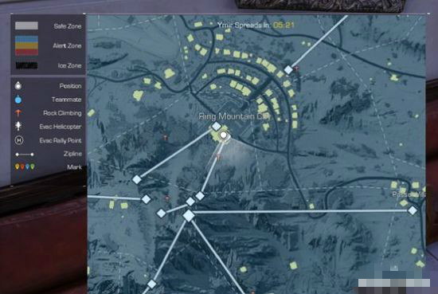The width and height of the screenshot is (438, 294).
Task: Click the Ice Zone black color swatch
Action: [x=26, y=65]
